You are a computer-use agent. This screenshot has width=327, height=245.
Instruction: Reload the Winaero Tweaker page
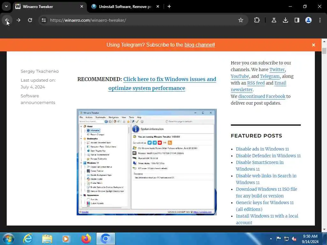(x=30, y=20)
